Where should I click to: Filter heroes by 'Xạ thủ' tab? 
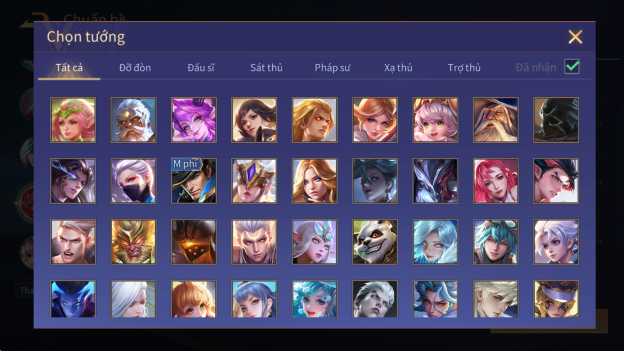point(398,68)
